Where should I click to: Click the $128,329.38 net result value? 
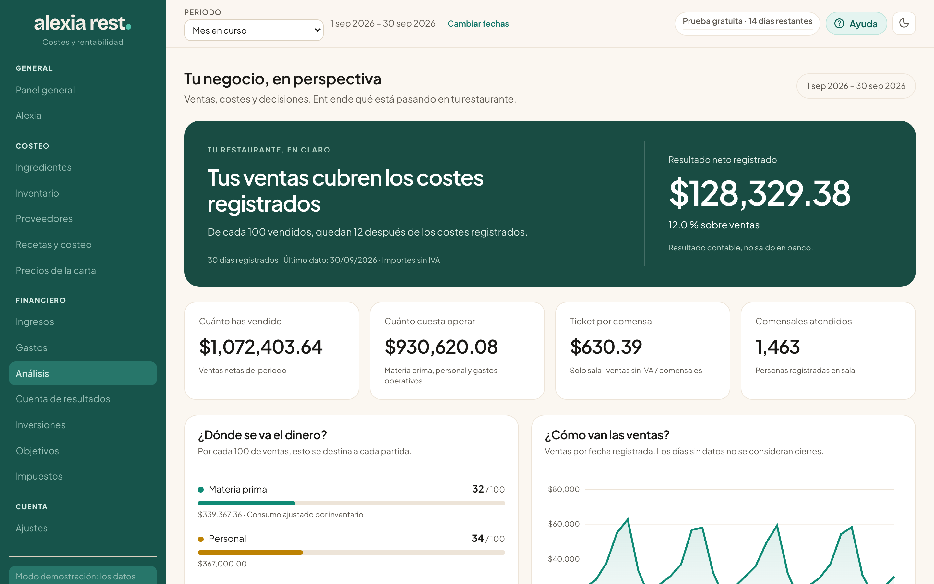pos(760,193)
